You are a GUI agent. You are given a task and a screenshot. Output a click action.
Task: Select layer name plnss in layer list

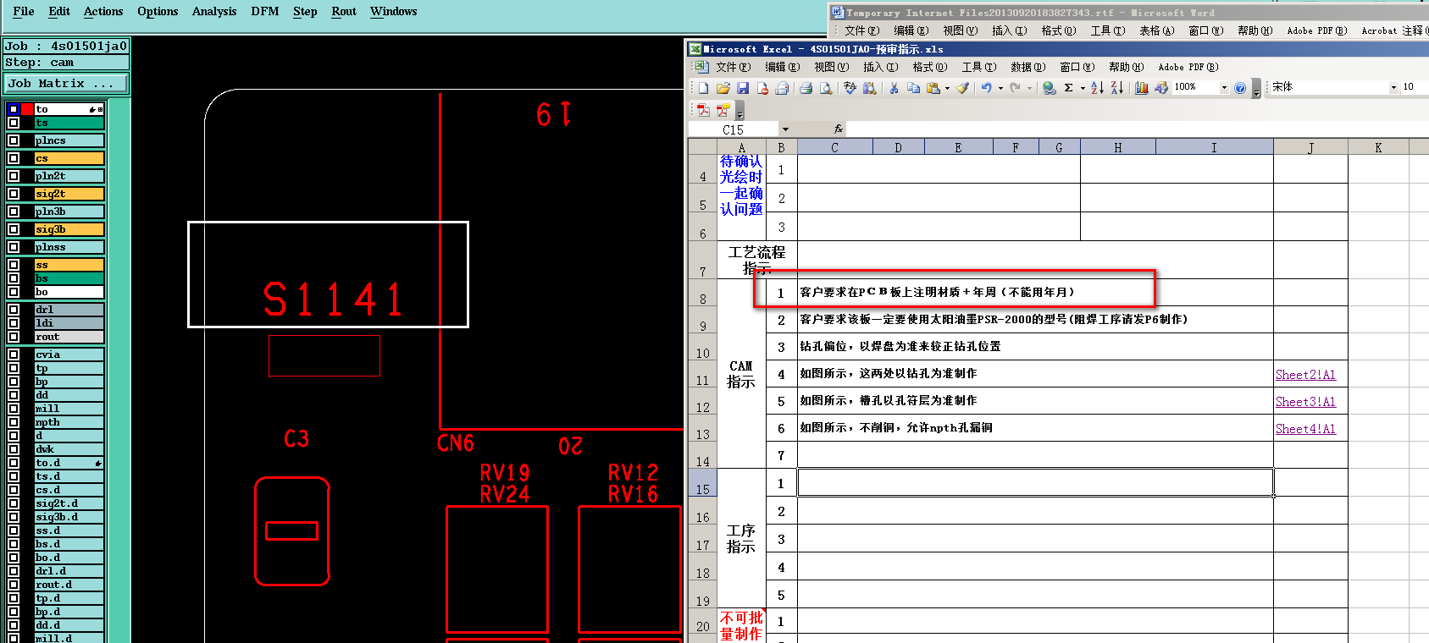[x=69, y=247]
